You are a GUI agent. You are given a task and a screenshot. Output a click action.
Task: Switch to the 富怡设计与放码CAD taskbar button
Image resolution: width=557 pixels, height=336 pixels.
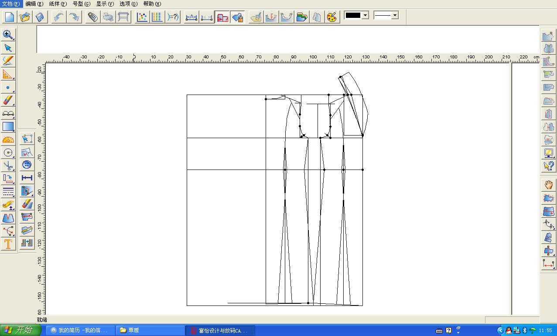click(x=220, y=330)
